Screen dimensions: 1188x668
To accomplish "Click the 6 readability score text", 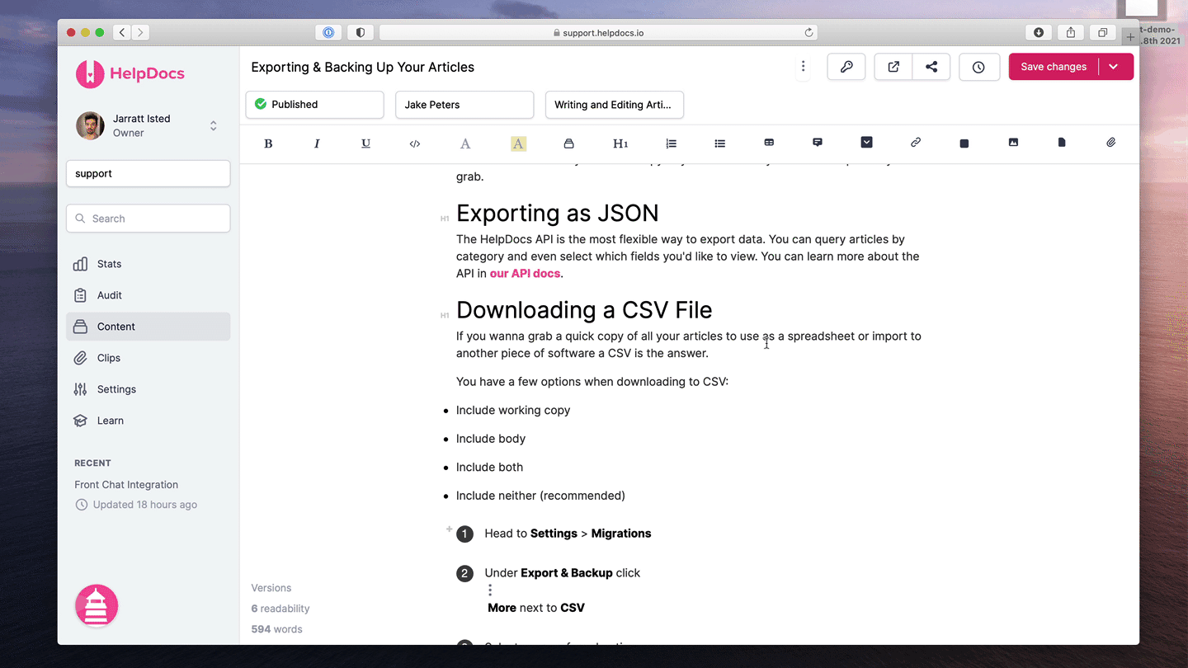I will (x=280, y=609).
